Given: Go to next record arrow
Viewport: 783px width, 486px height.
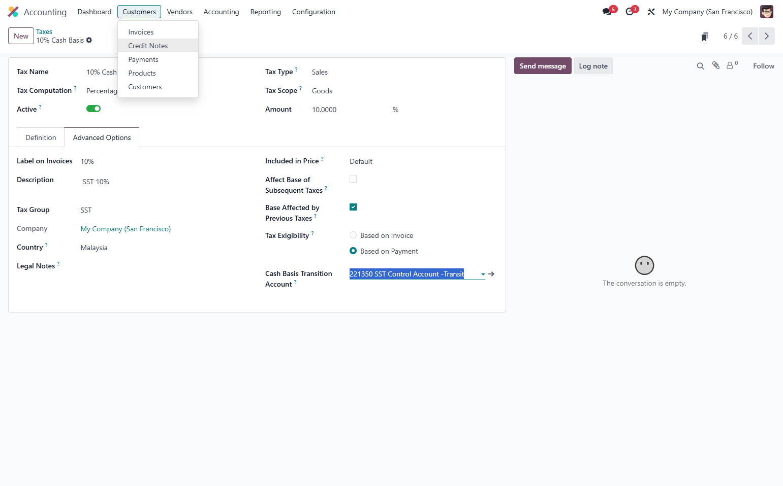Looking at the screenshot, I should [x=767, y=36].
